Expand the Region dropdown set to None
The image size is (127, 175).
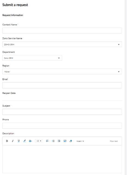(x=62, y=72)
